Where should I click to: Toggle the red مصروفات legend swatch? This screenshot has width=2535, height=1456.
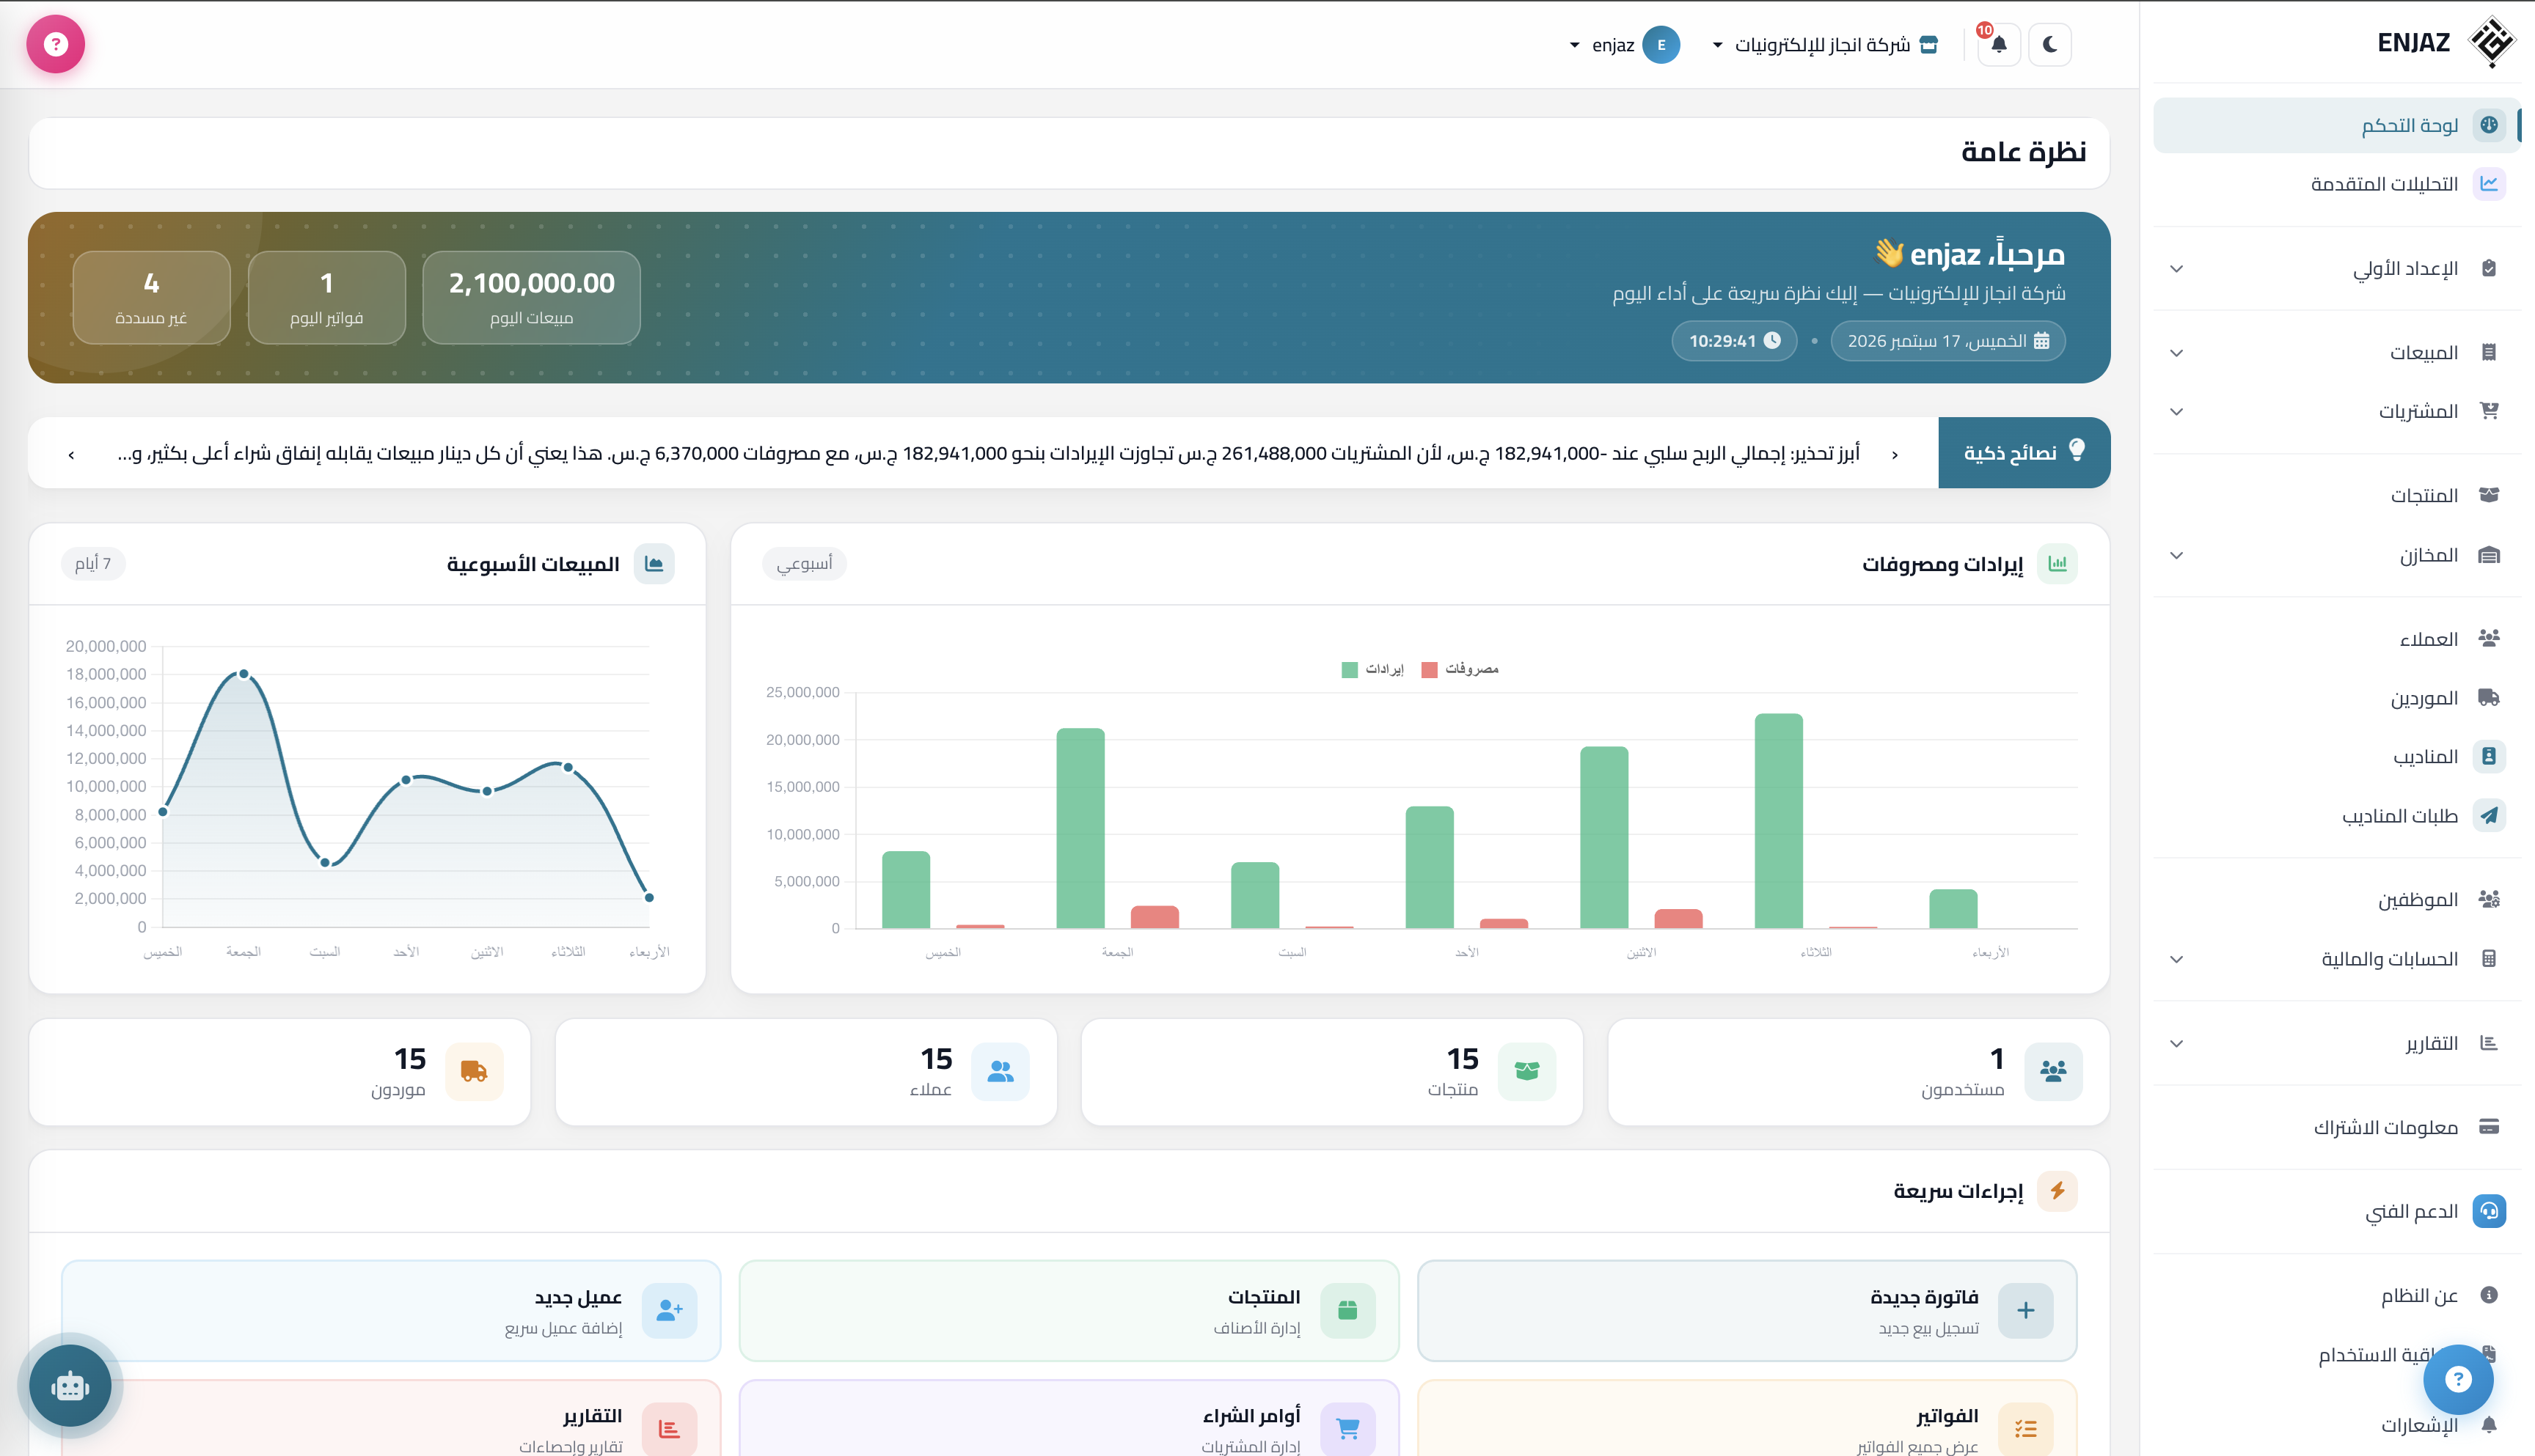click(1430, 669)
